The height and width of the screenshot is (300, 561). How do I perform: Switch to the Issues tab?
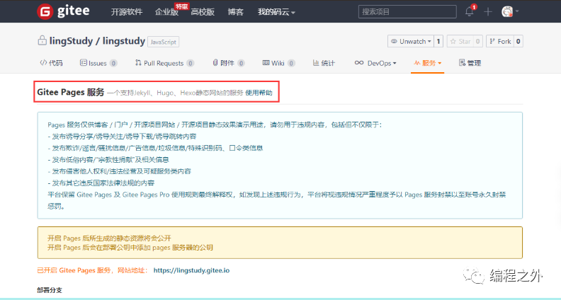tap(98, 63)
